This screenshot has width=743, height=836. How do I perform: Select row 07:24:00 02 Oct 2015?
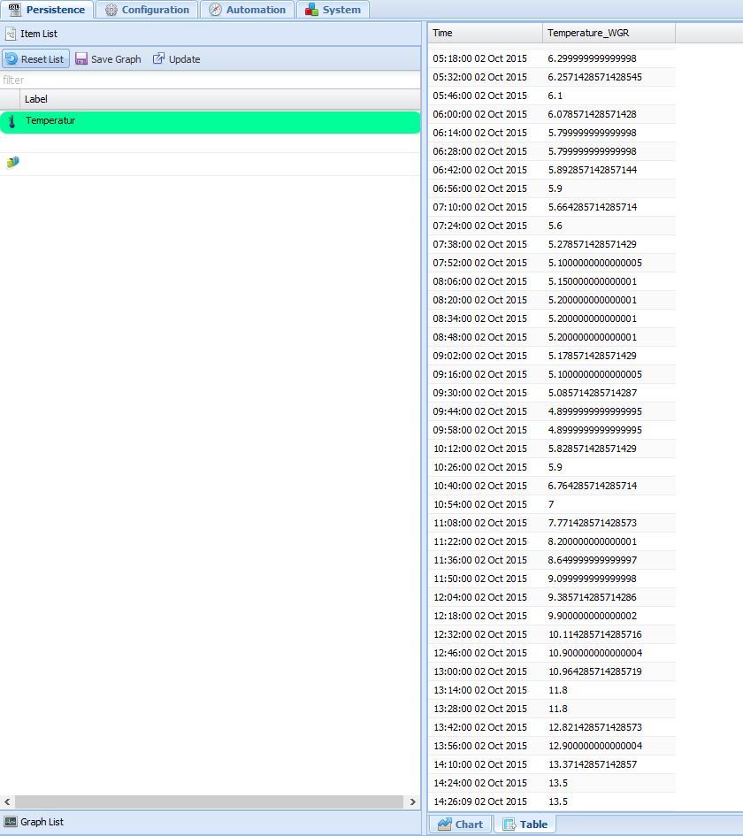coord(552,226)
